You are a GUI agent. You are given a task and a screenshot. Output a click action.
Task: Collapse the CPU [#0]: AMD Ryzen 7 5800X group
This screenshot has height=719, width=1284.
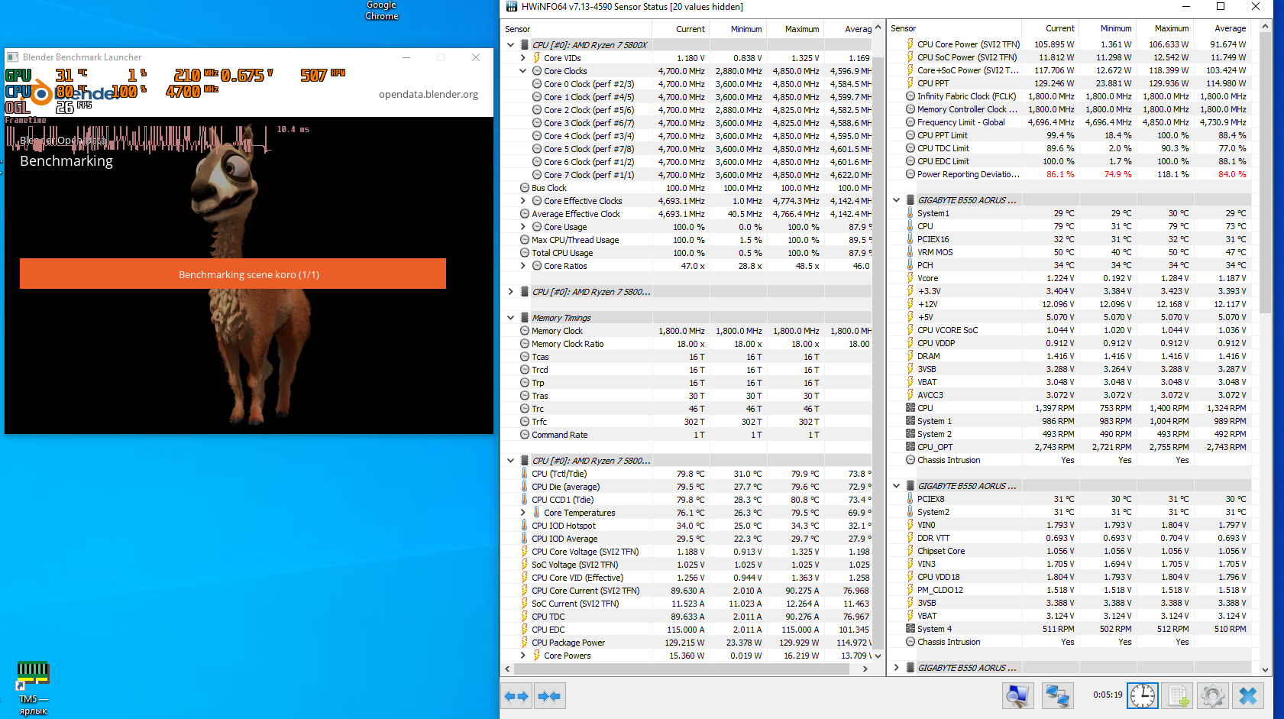click(x=511, y=45)
